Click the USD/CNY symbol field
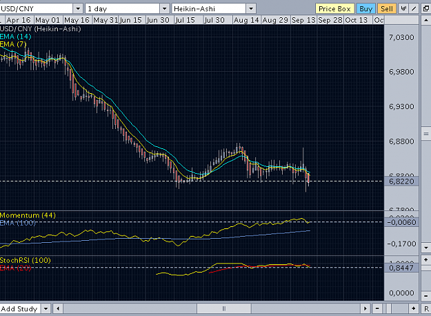The width and height of the screenshot is (431, 316). coord(37,9)
